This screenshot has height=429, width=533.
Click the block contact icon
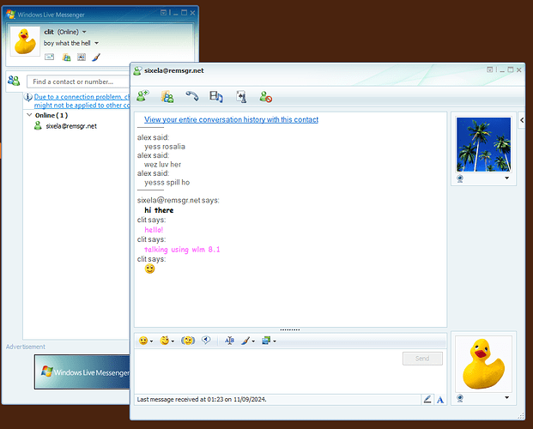[266, 97]
